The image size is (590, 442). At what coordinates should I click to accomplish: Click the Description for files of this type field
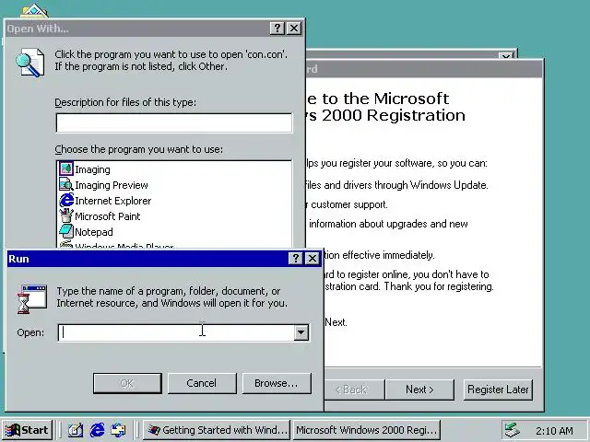(174, 122)
